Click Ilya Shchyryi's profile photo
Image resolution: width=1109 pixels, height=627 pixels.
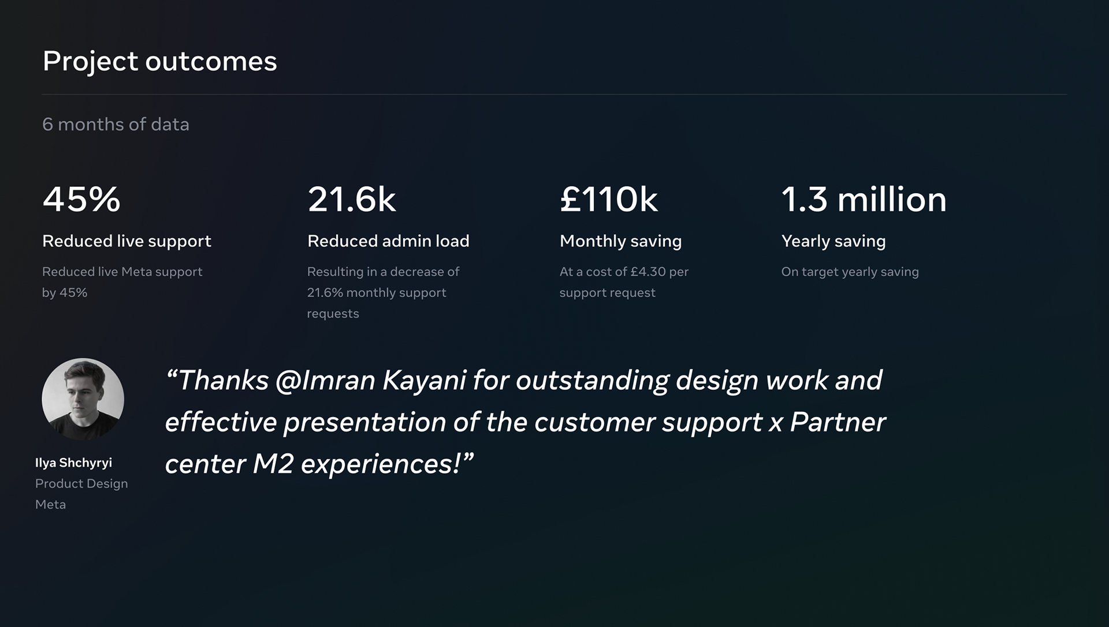coord(83,399)
